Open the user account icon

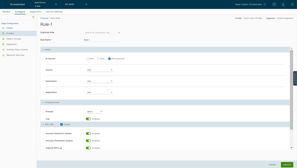(x=283, y=4)
